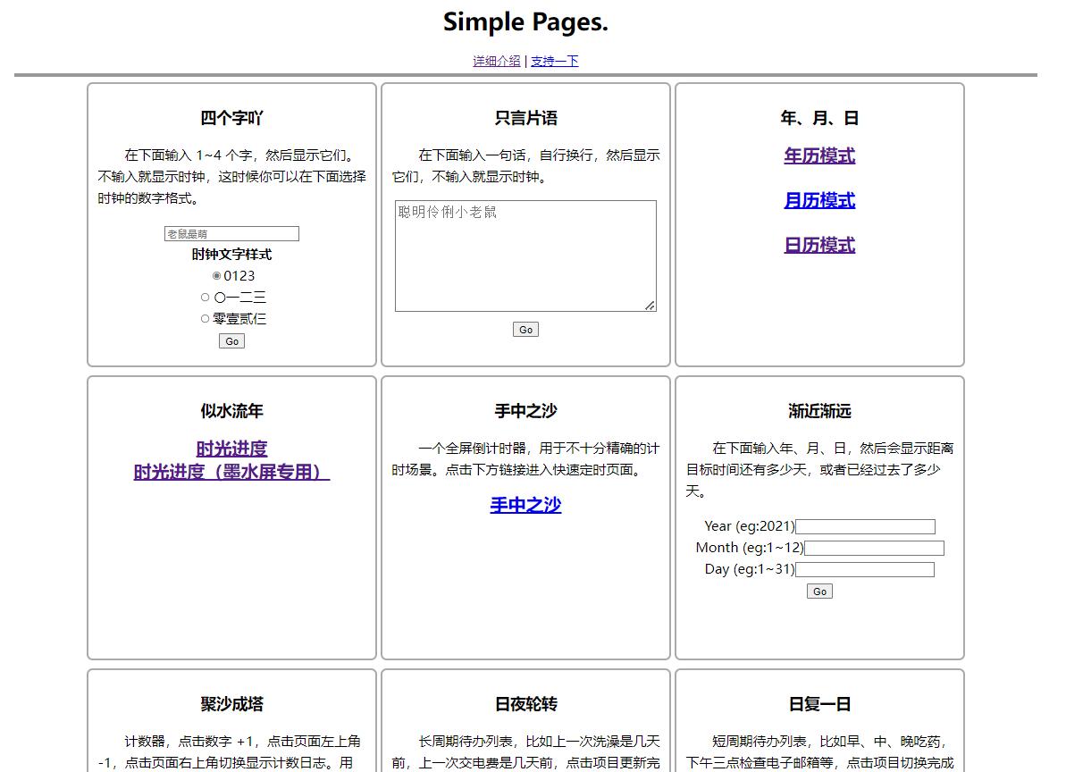This screenshot has height=772, width=1066.
Task: Open the 支持一下 link below the title
Action: [x=554, y=61]
